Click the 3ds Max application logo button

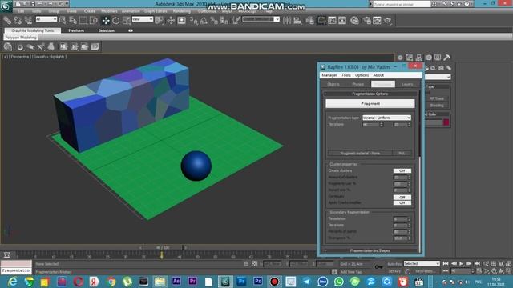(x=6, y=6)
